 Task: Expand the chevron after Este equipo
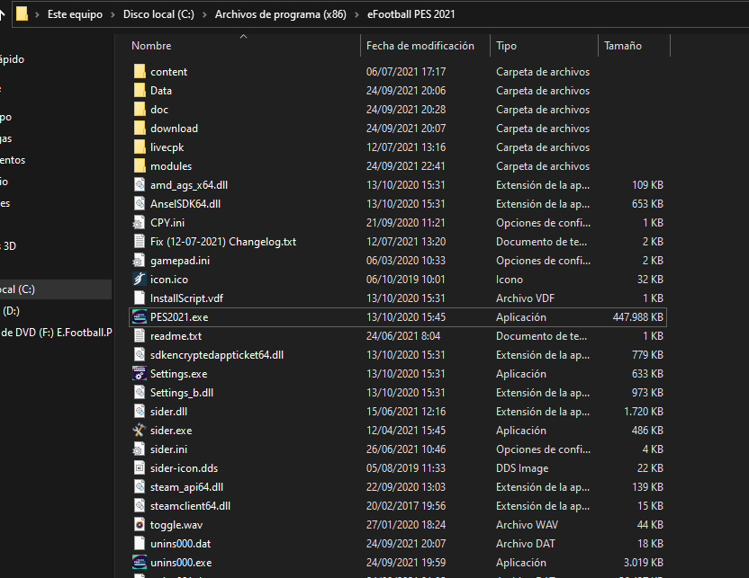click(113, 14)
